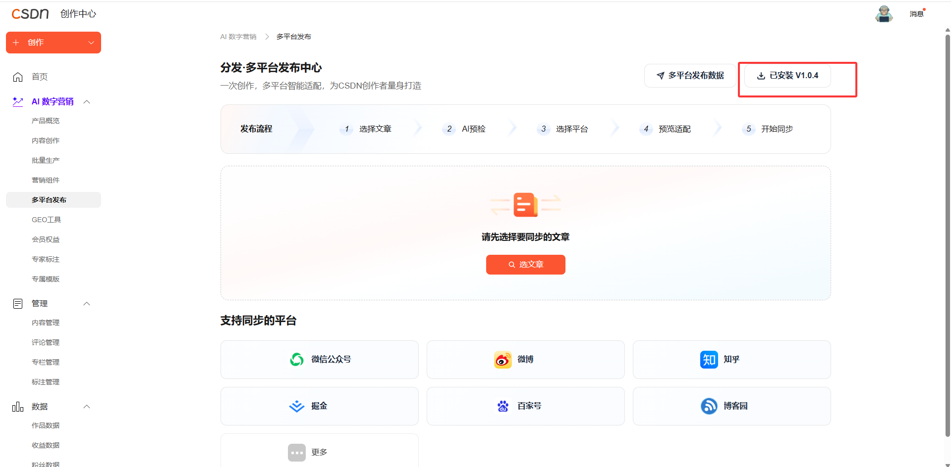Image resolution: width=951 pixels, height=467 pixels.
Task: Collapse the 数据 section
Action: pos(87,406)
